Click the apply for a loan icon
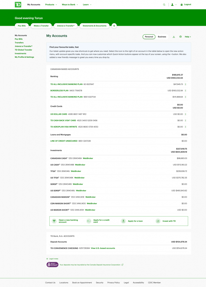This screenshot has width=206, height=287. click(123, 221)
